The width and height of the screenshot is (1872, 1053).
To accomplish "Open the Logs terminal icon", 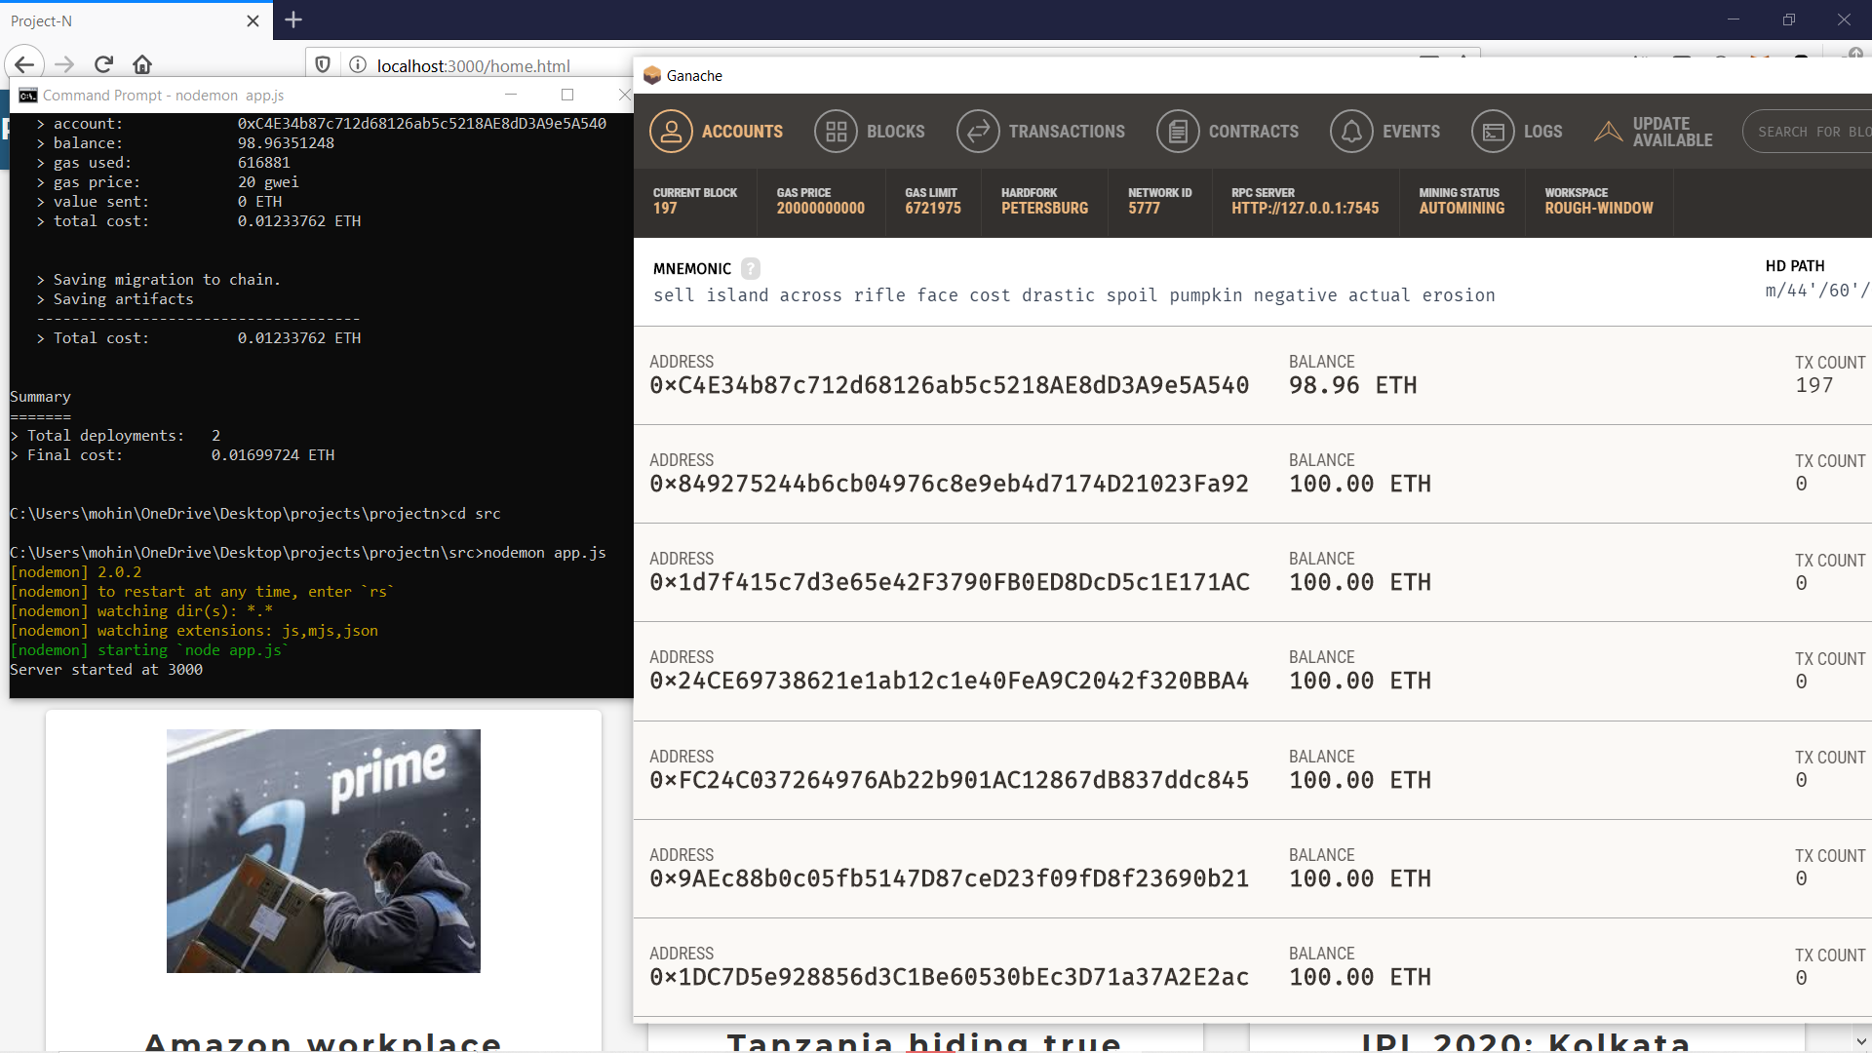I will point(1493,132).
